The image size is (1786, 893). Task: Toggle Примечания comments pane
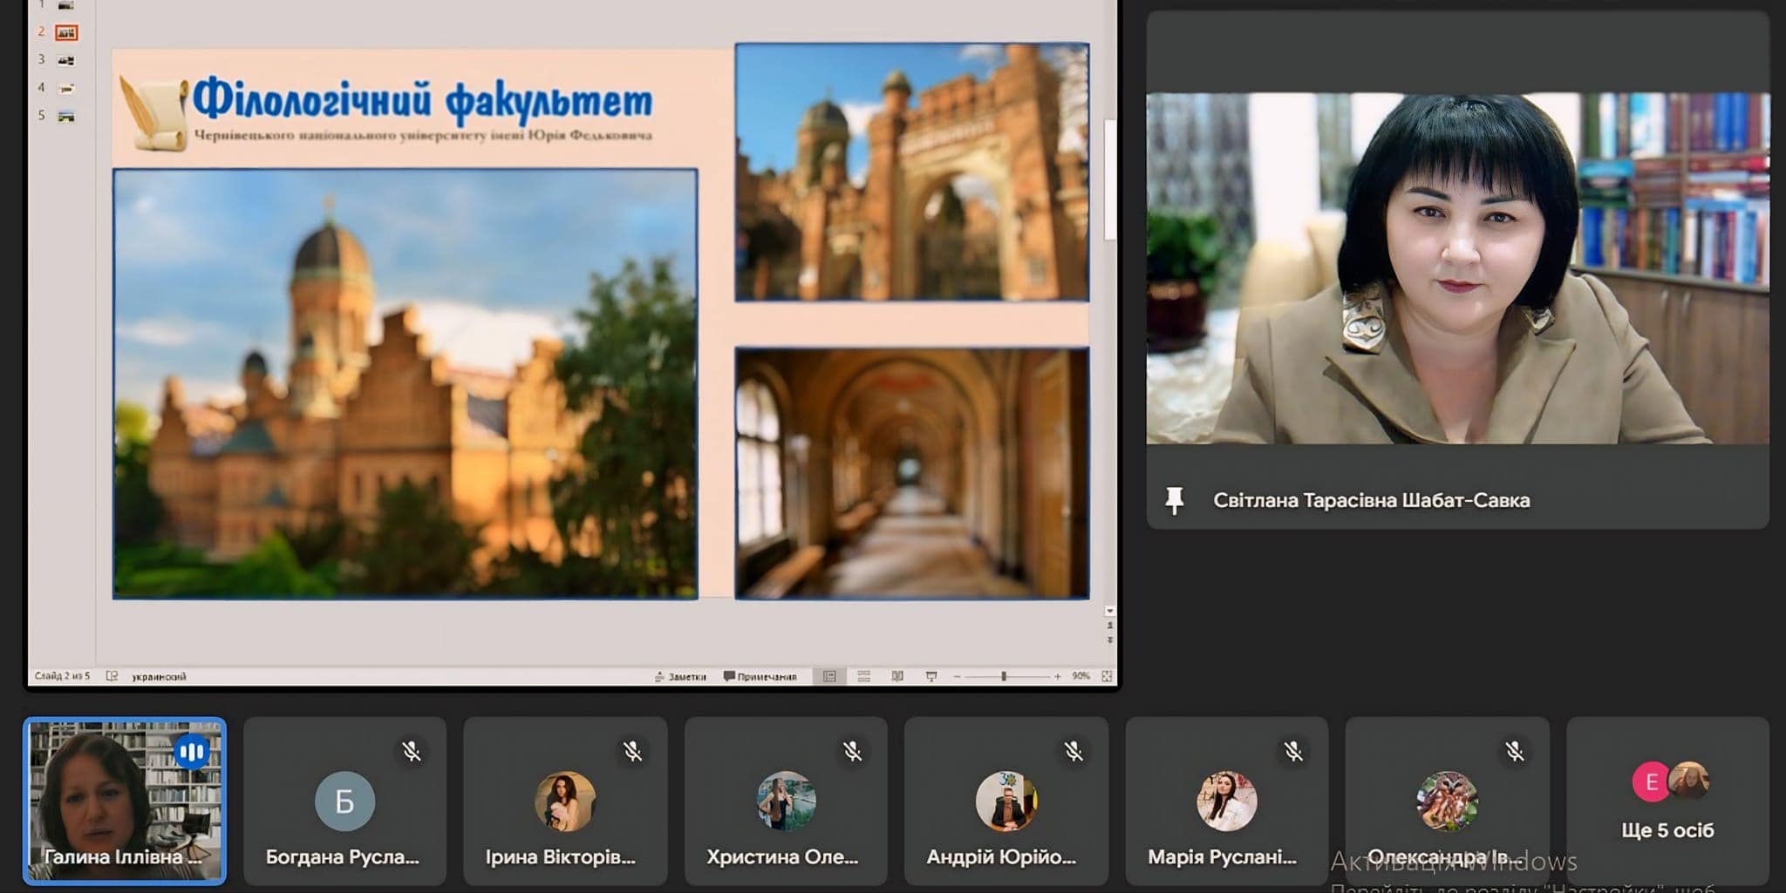(x=760, y=676)
